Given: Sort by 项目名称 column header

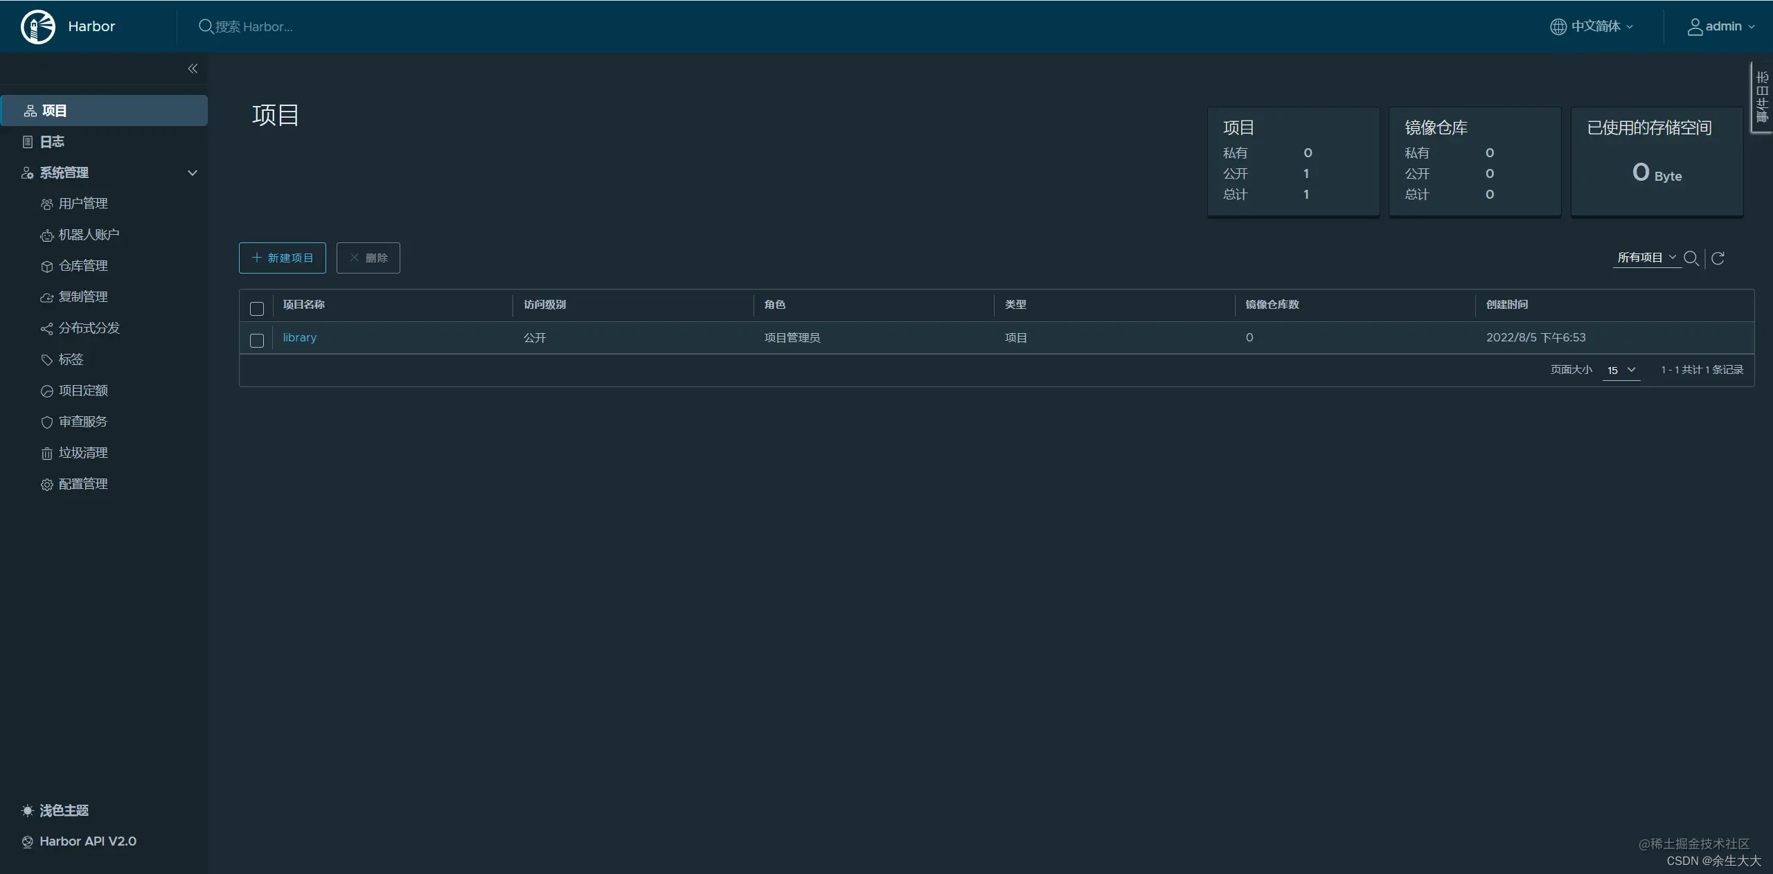Looking at the screenshot, I should click(303, 305).
